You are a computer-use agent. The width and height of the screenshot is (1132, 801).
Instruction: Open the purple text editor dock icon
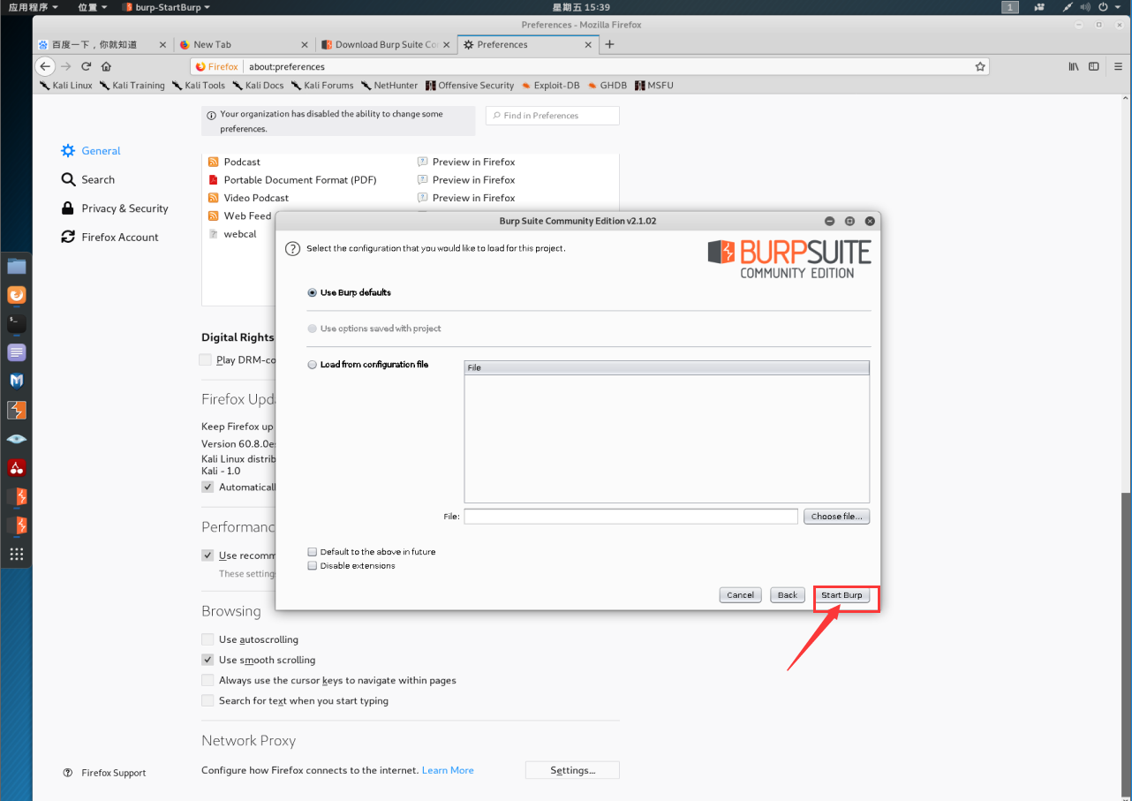coord(17,352)
